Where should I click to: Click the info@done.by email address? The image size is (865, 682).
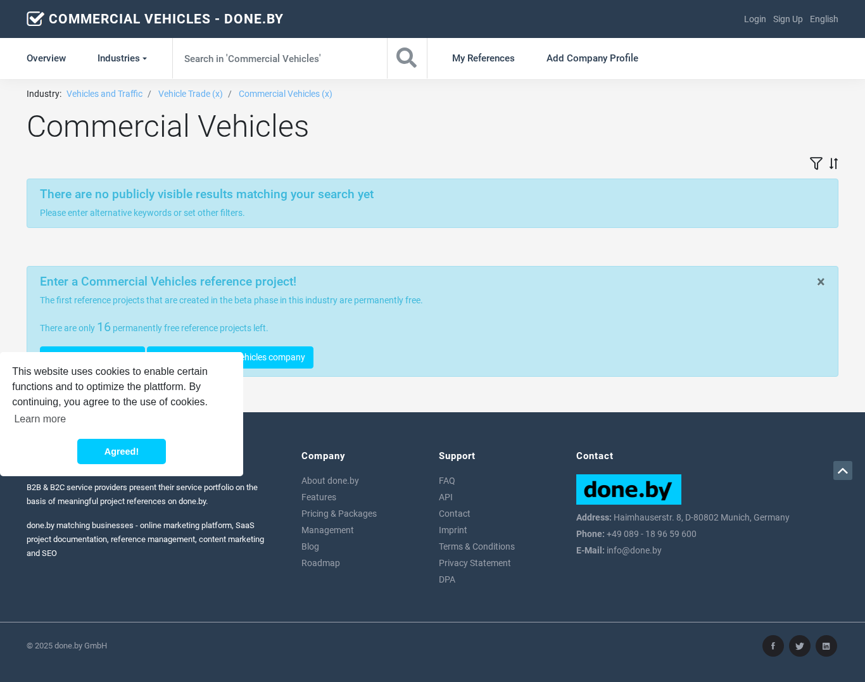[x=634, y=550]
